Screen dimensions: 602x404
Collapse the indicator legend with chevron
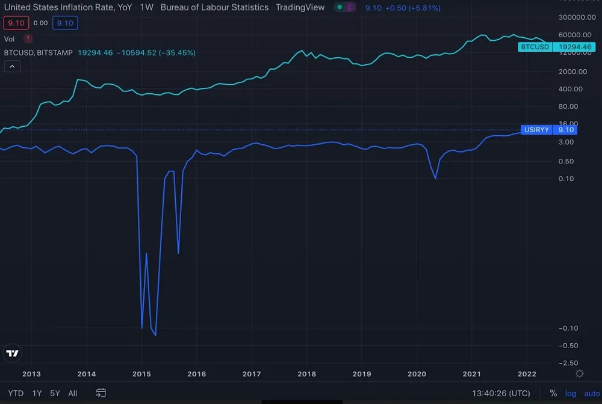pyautogui.click(x=12, y=67)
